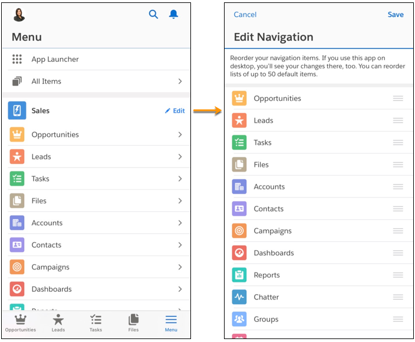Click the Tasks checklist icon in Menu
The width and height of the screenshot is (415, 342).
pos(17,179)
